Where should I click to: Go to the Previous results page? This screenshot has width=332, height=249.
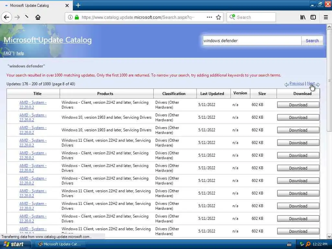(x=297, y=83)
